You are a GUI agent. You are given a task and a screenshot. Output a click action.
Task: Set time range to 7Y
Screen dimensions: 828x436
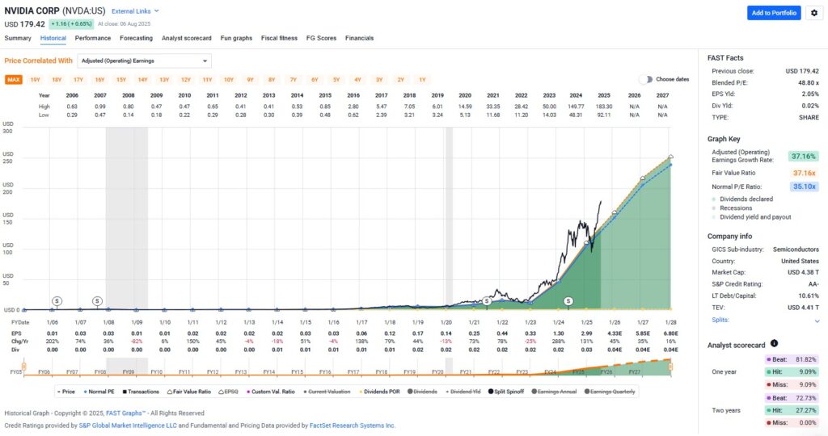tap(293, 80)
